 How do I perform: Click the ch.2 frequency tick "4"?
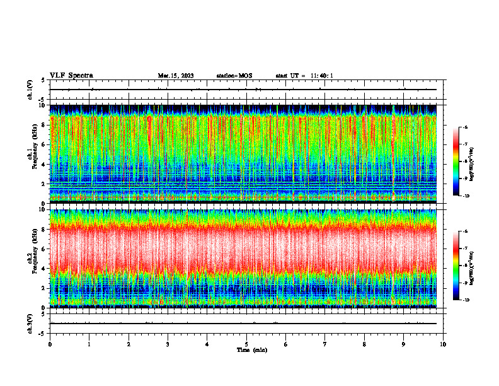[x=44, y=269]
